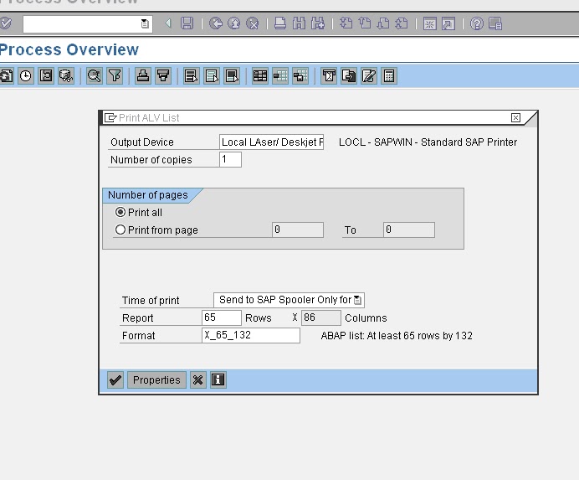Click the export-to-local-file document icon
Viewport: 579px width, 480px height.
(x=349, y=75)
